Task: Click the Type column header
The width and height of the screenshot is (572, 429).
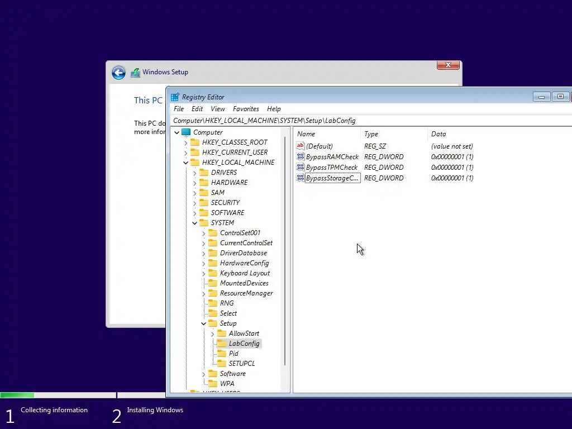Action: pyautogui.click(x=394, y=134)
